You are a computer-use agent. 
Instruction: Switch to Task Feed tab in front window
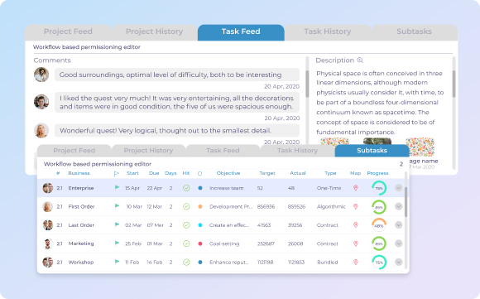tap(223, 151)
